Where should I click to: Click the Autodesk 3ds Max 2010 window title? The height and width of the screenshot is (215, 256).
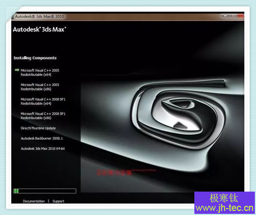point(39,16)
